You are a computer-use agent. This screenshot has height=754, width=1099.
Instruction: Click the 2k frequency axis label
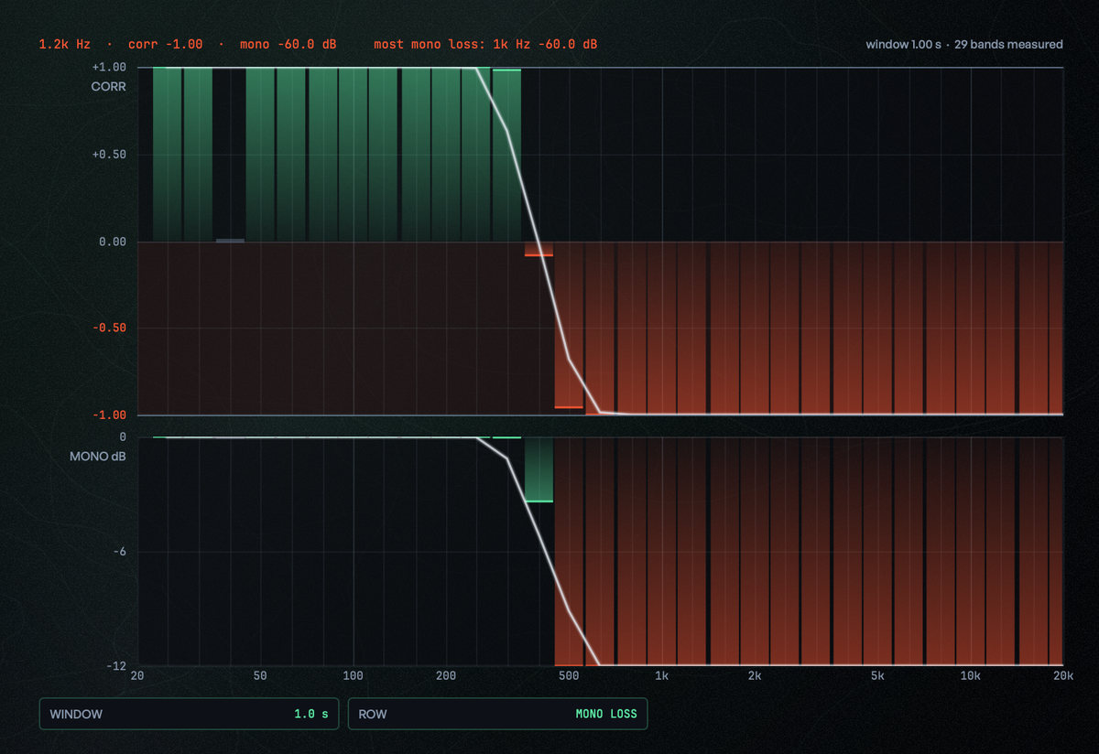pos(755,676)
